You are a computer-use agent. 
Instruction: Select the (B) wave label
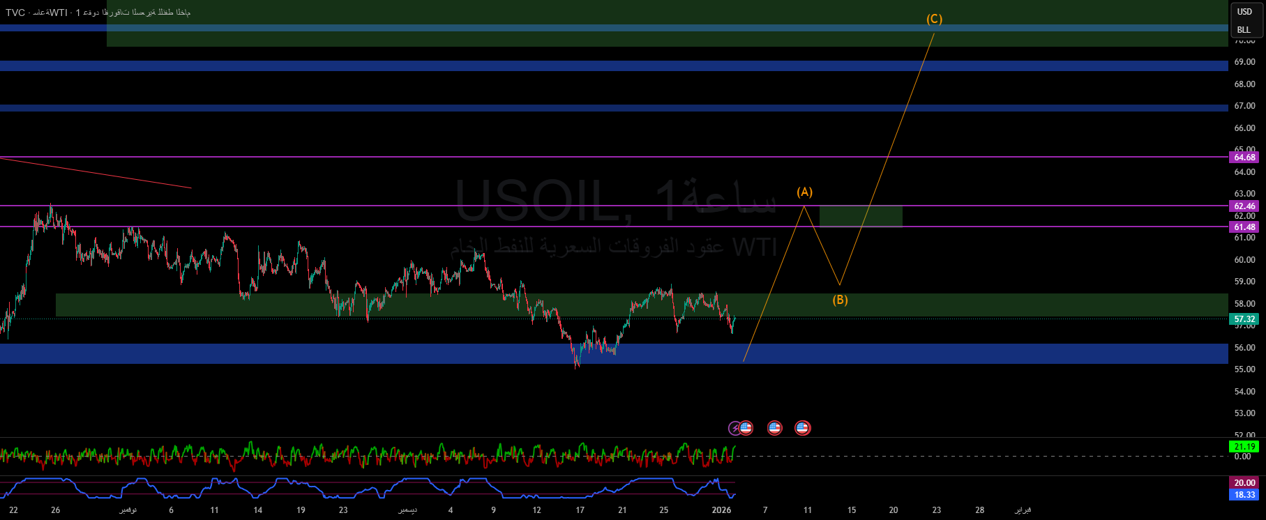(x=840, y=300)
